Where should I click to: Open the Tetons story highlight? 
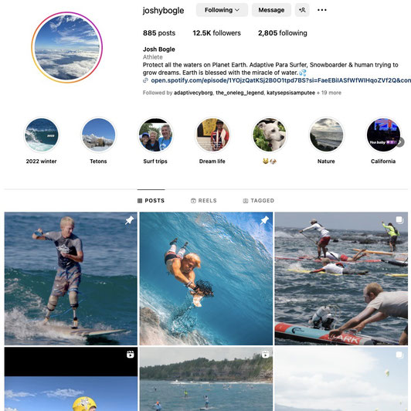click(98, 134)
